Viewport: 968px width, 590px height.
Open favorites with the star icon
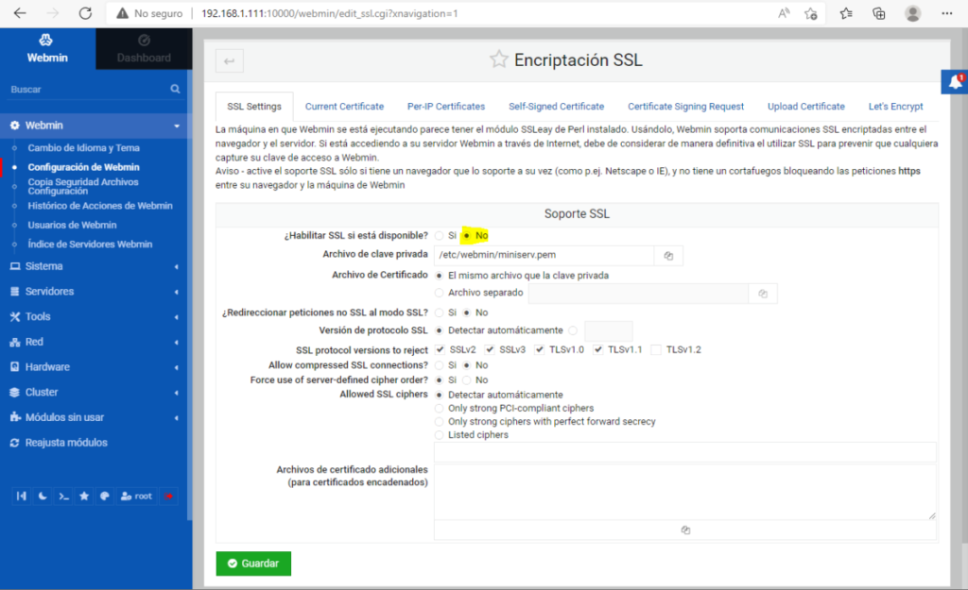point(84,496)
